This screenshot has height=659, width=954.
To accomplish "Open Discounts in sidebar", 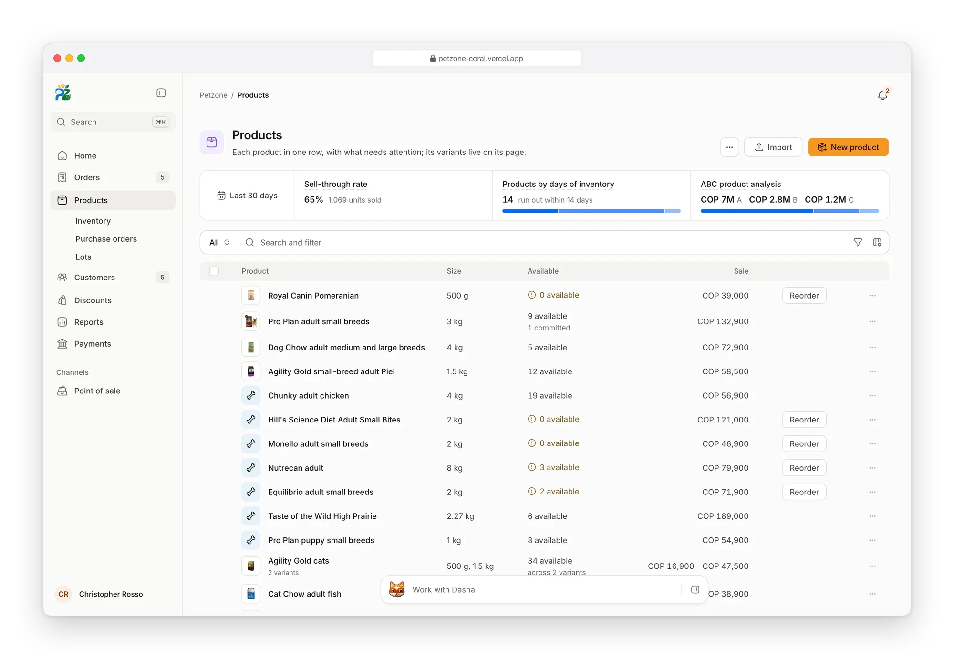I will (113, 300).
